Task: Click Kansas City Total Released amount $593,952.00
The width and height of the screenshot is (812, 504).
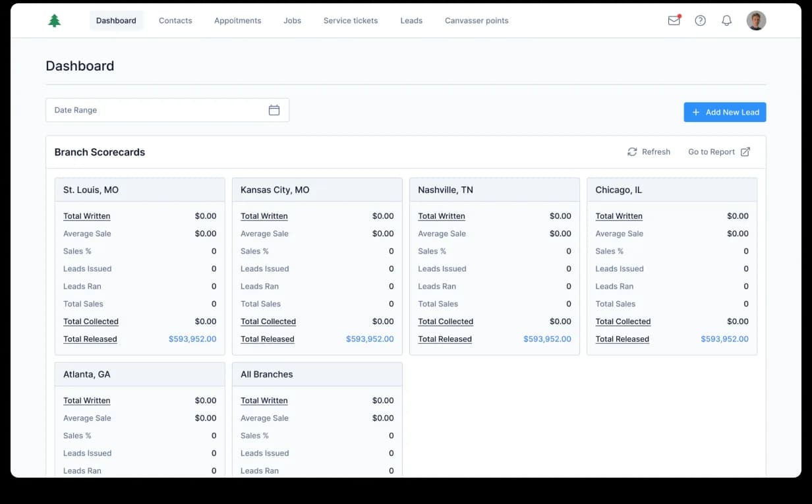Action: (370, 339)
